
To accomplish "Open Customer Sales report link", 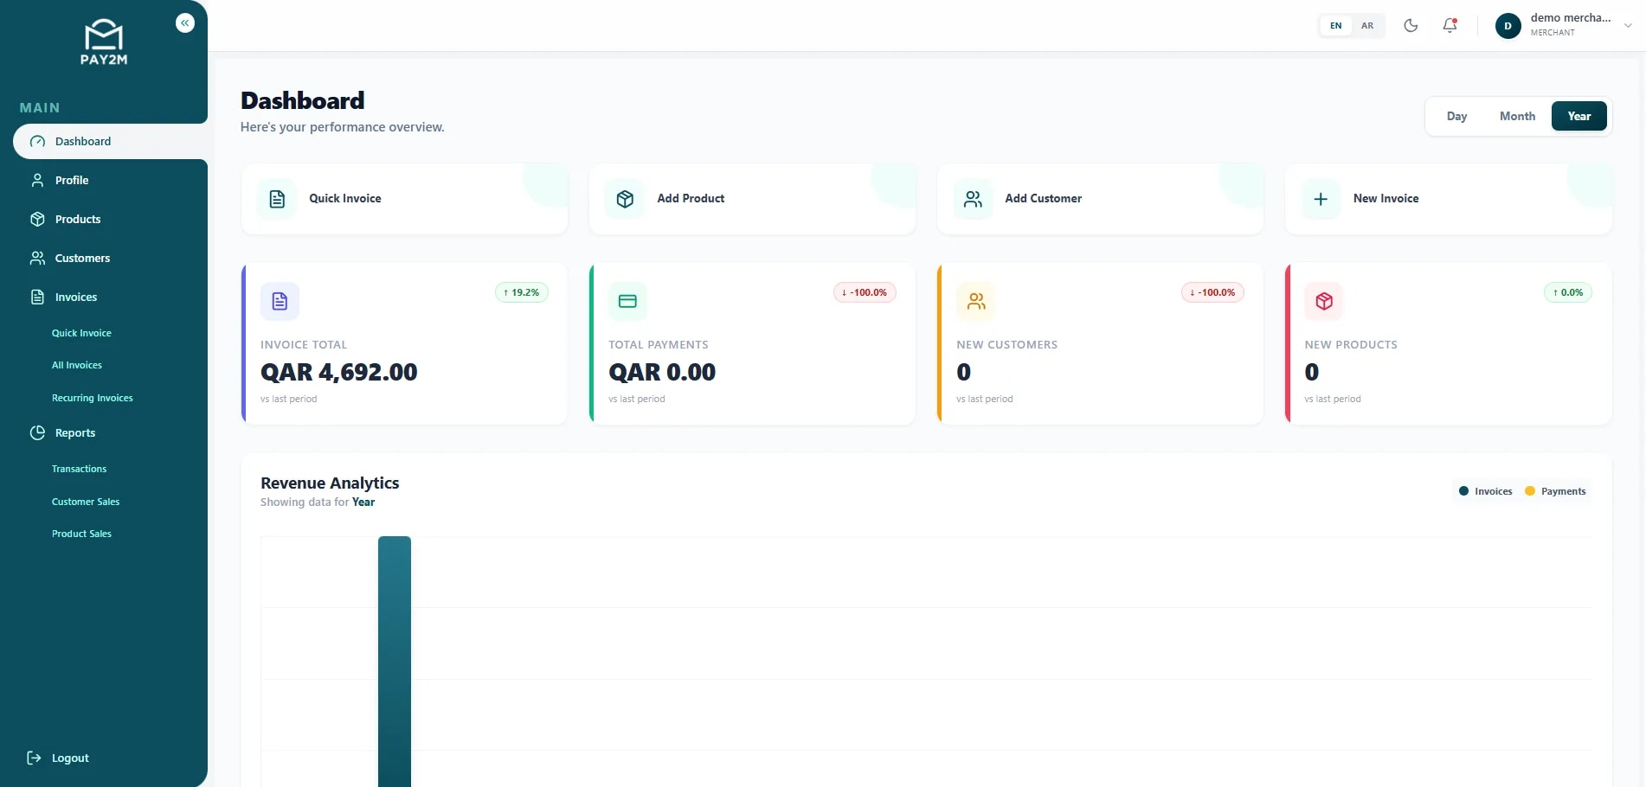I will [x=86, y=502].
